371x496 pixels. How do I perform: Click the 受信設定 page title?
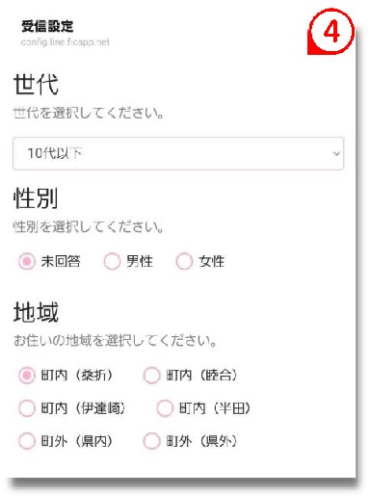47,26
